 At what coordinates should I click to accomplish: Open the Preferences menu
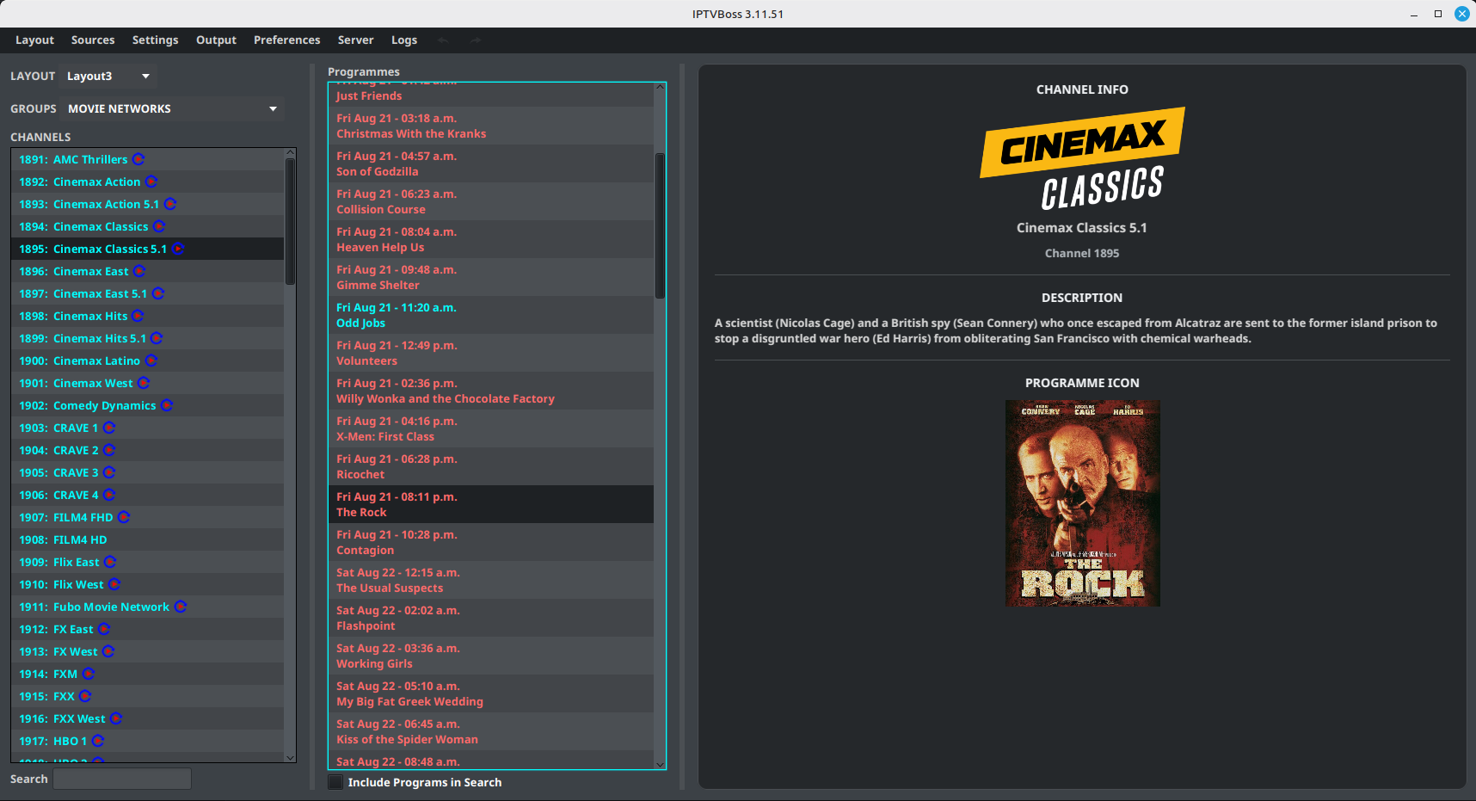[x=287, y=40]
